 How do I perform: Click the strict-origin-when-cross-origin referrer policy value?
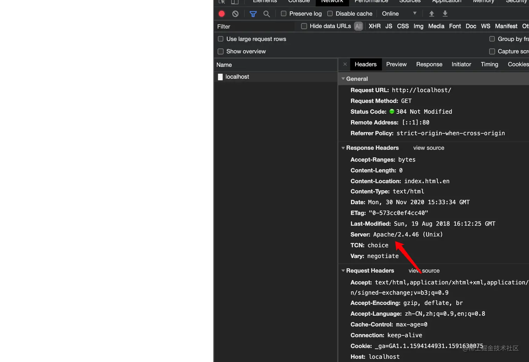tap(451, 133)
